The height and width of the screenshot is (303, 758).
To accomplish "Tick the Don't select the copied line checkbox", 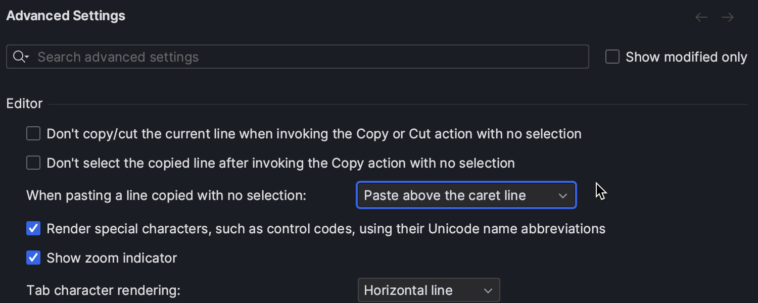I will coord(33,163).
